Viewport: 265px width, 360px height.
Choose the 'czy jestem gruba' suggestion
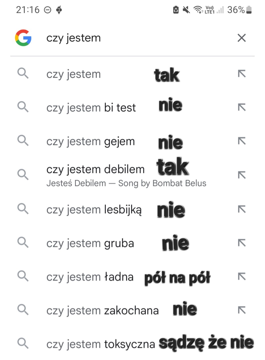pyautogui.click(x=90, y=243)
